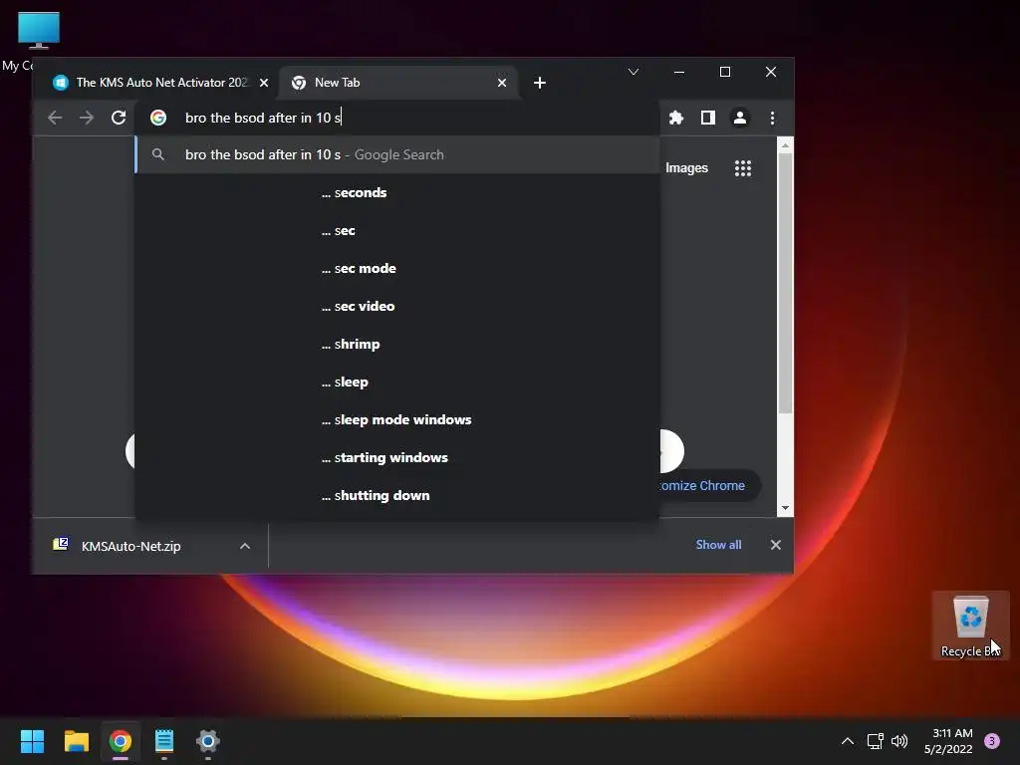Select the New Tab tab
Screen dimensions: 1020x765
point(398,83)
